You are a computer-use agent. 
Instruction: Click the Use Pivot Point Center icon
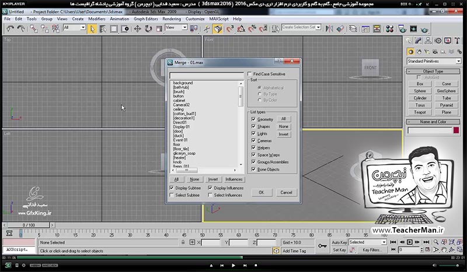tap(194, 29)
